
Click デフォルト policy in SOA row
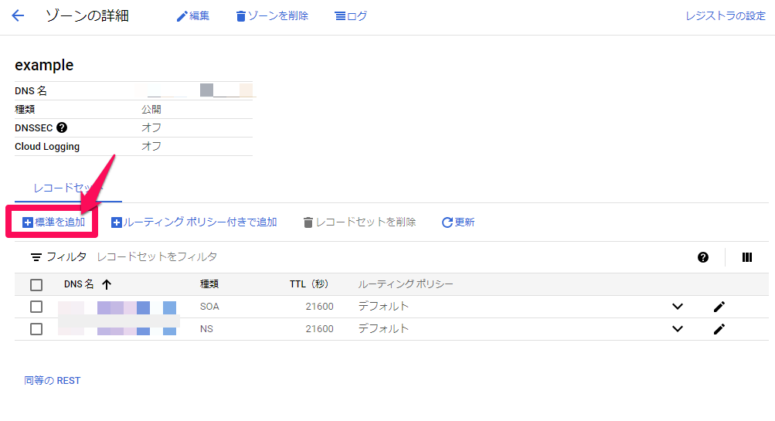tap(383, 307)
